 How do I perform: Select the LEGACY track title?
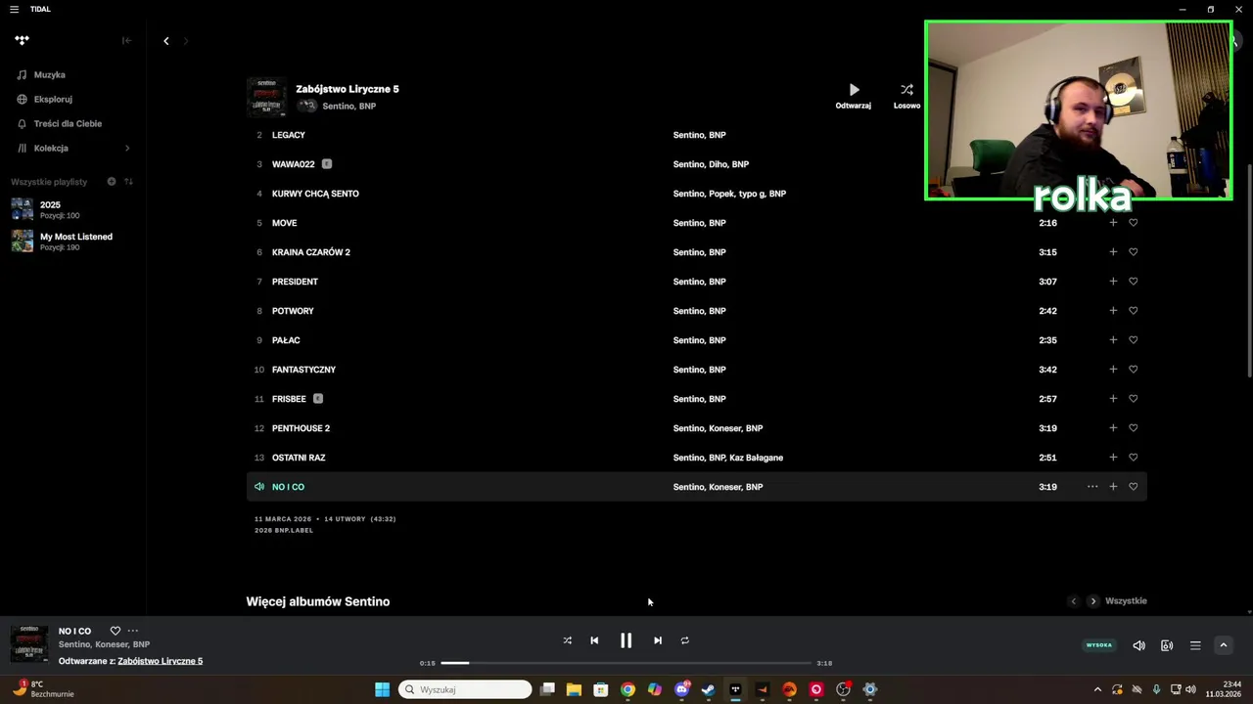289,135
